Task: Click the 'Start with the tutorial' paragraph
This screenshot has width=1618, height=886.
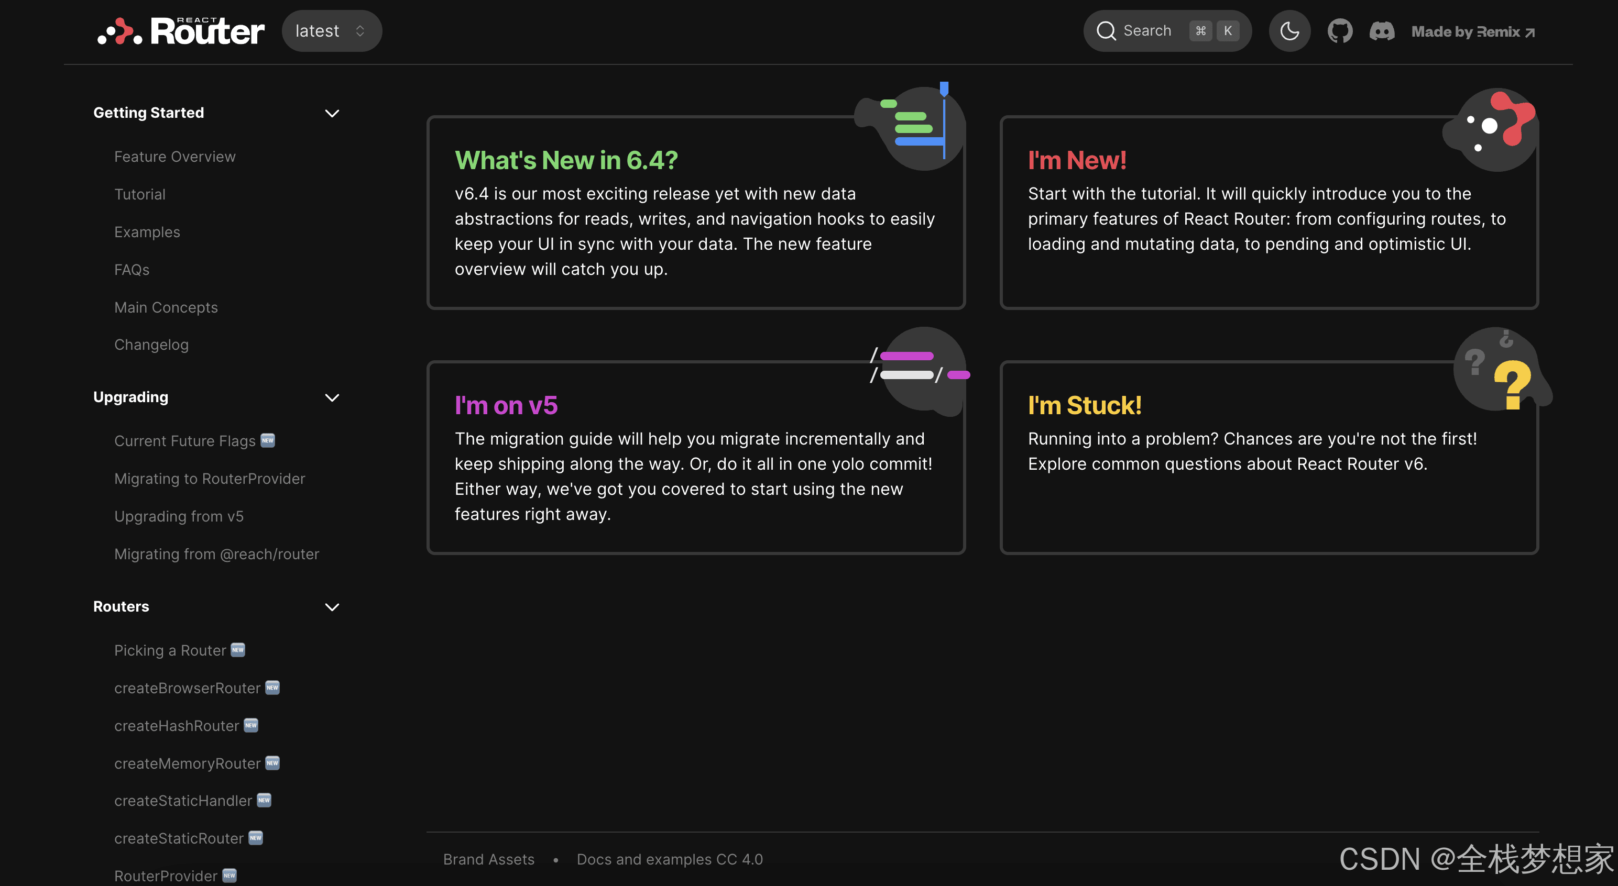Action: pos(1267,218)
